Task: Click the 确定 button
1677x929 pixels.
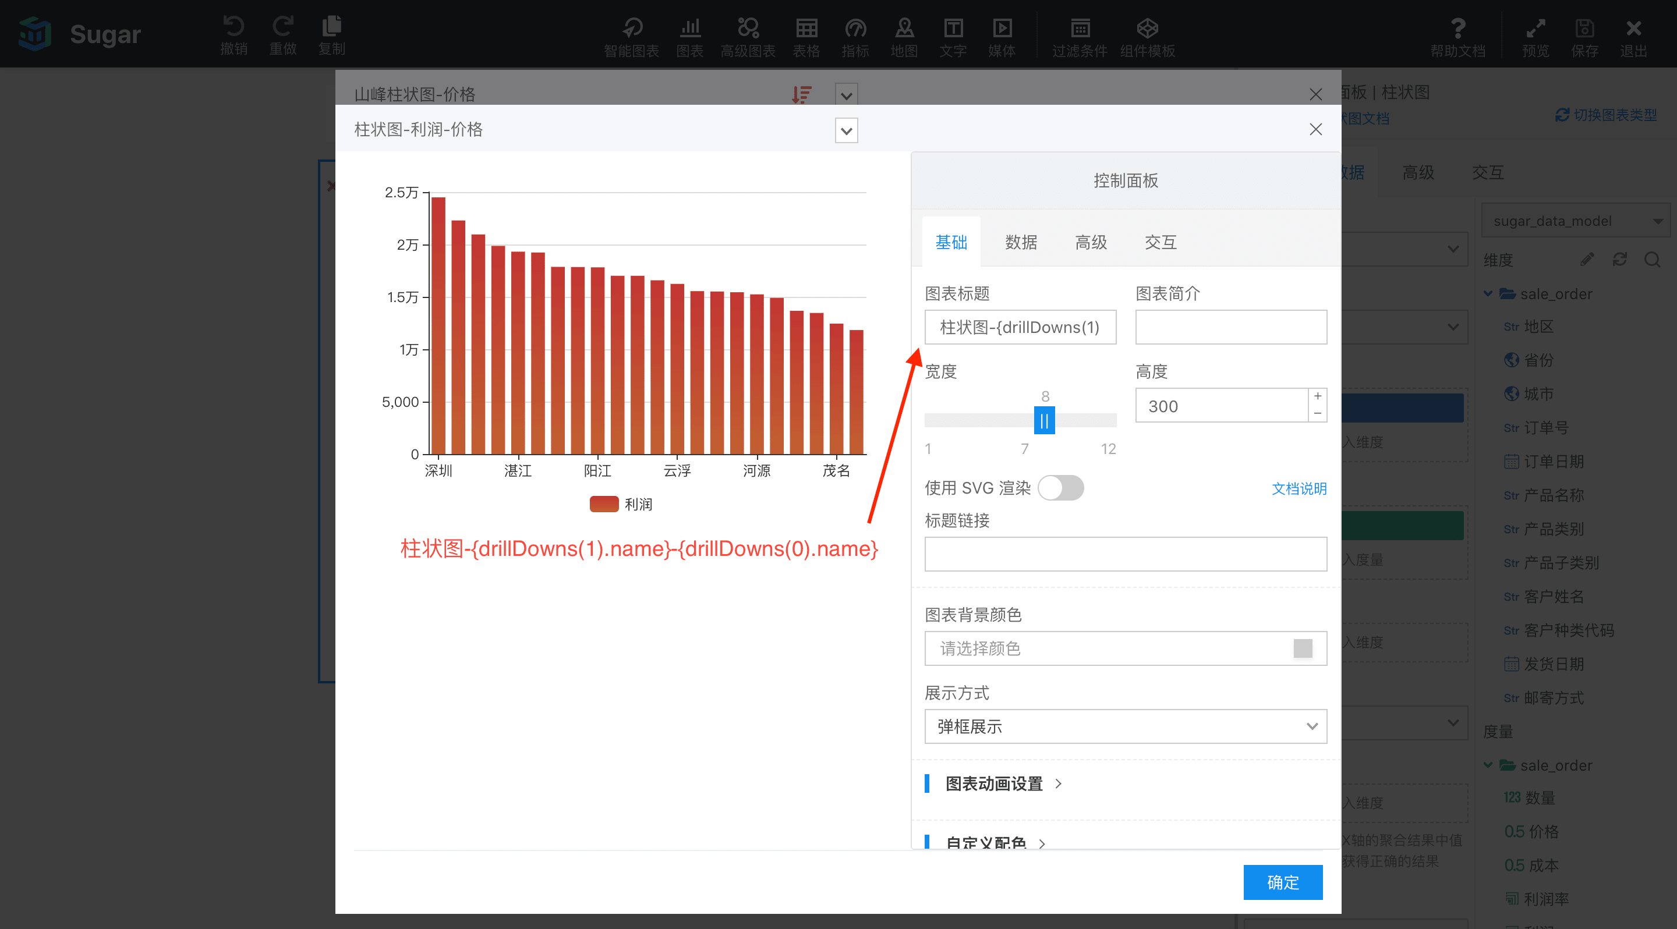Action: click(1282, 882)
